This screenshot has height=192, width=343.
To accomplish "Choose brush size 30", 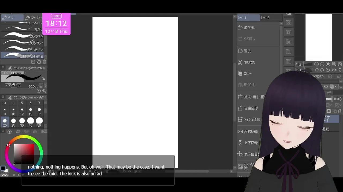I will (x=22, y=122).
